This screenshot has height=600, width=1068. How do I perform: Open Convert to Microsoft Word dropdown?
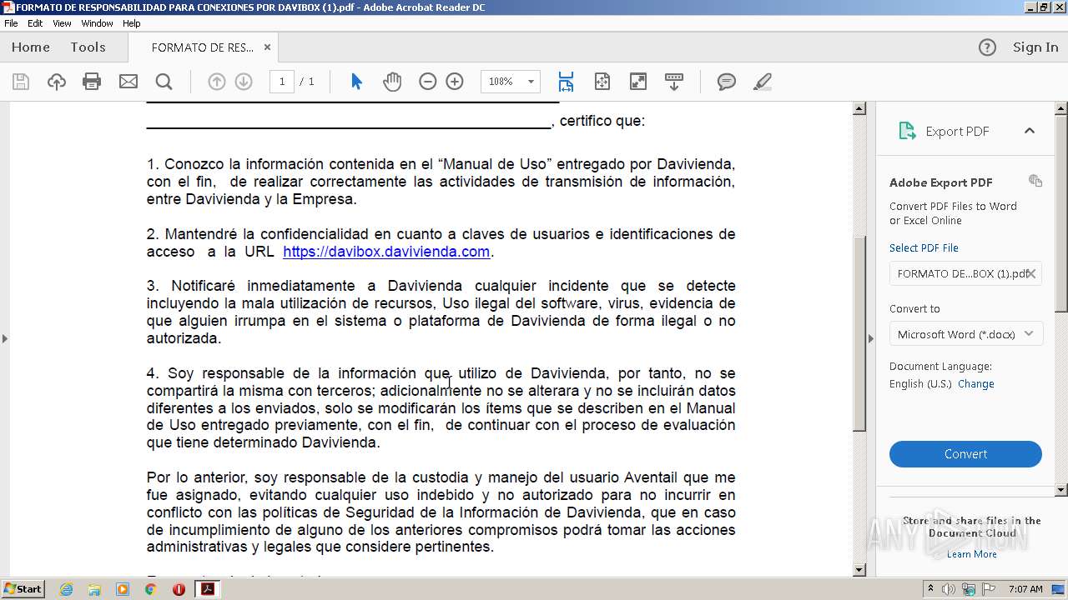pos(965,334)
